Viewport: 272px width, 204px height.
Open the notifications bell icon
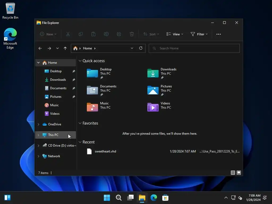pyautogui.click(x=265, y=198)
